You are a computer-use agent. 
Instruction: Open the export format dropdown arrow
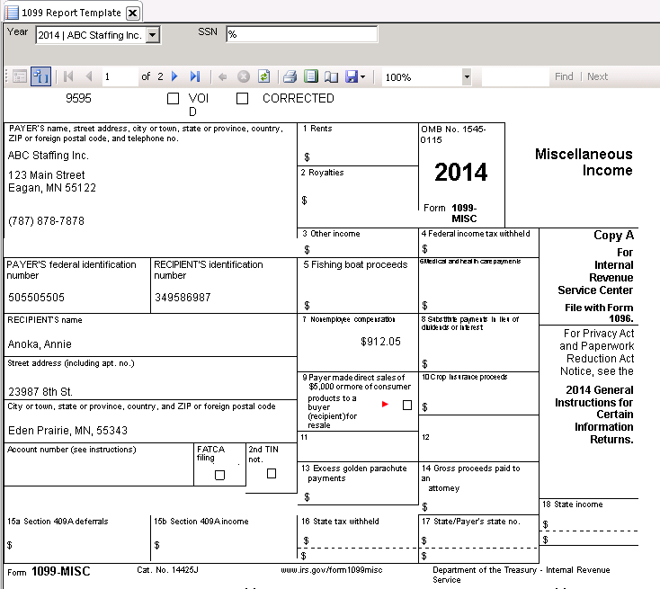(363, 77)
